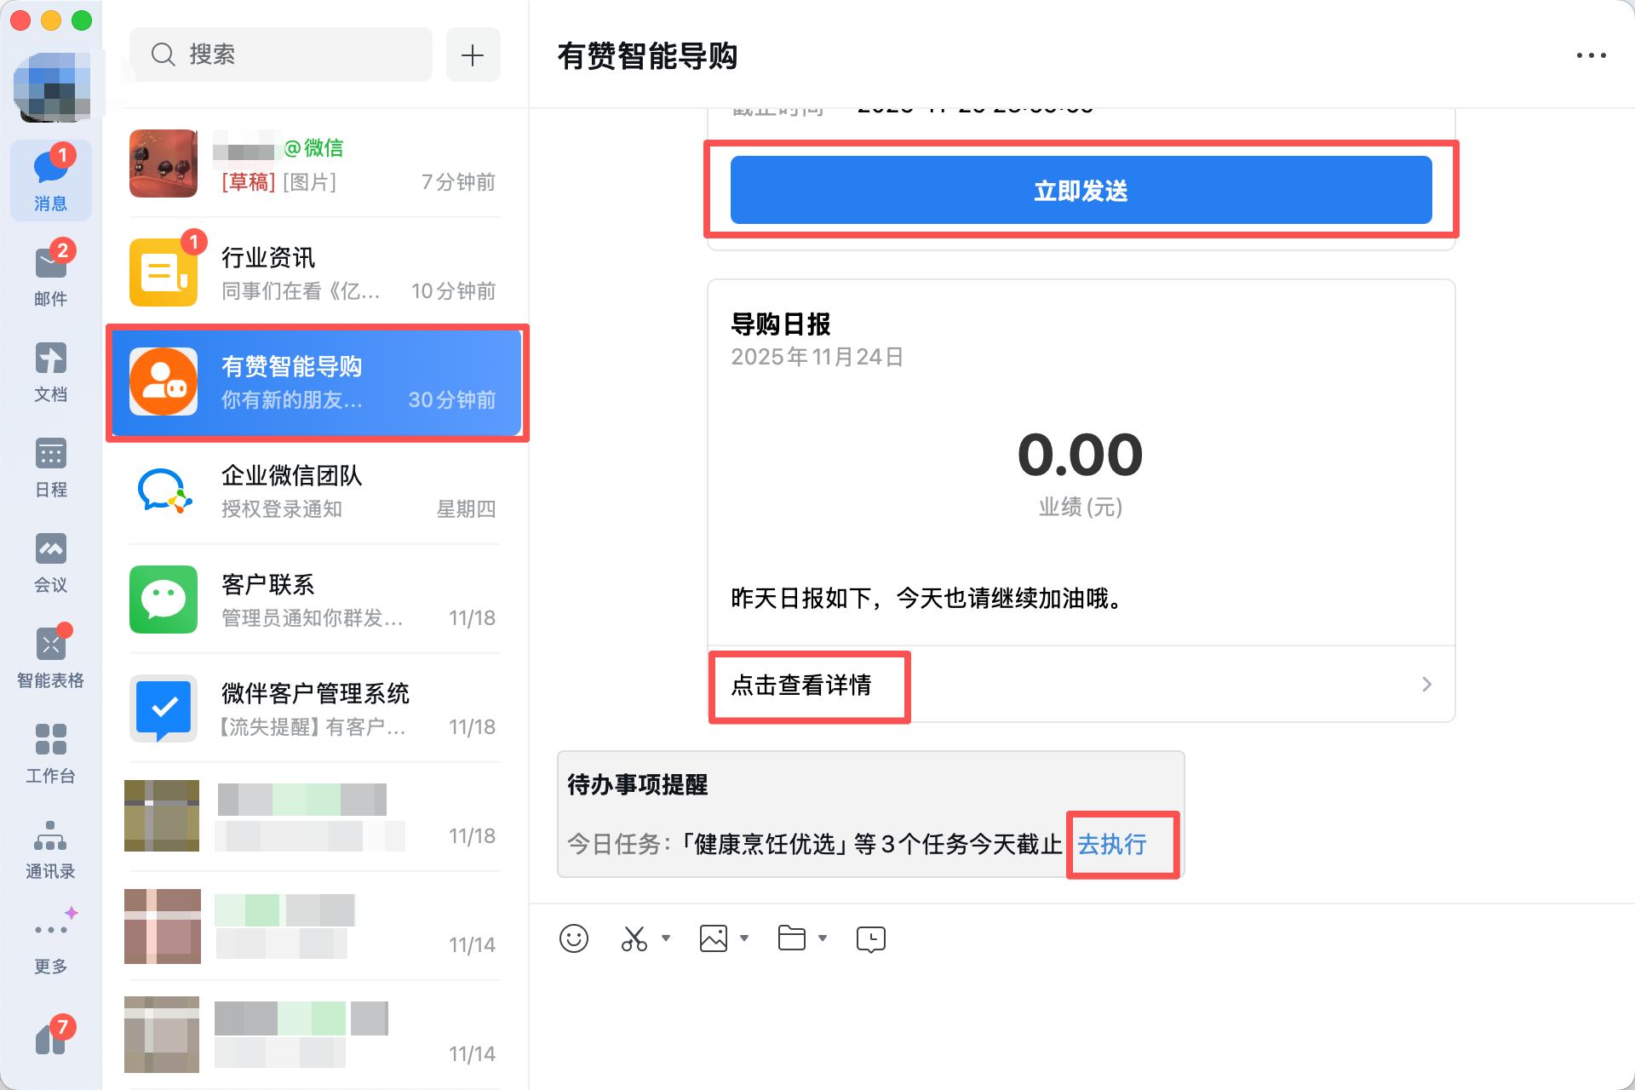
Task: Open the 企业微信团队 conversation
Action: point(315,491)
